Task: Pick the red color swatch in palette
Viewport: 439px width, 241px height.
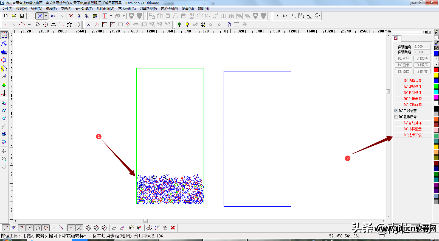Action: click(436, 70)
